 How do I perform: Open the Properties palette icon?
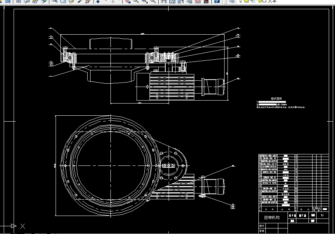[164, 1]
